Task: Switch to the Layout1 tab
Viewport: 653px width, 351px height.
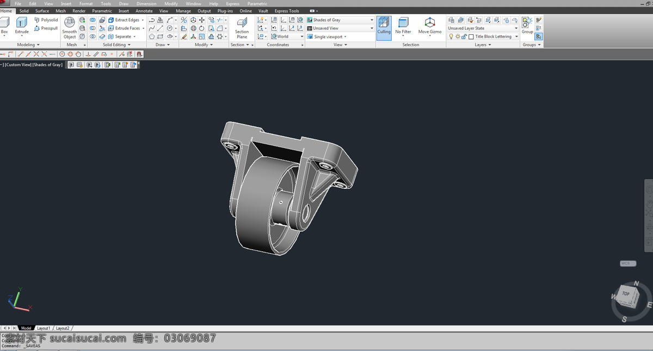Action: pyautogui.click(x=44, y=328)
